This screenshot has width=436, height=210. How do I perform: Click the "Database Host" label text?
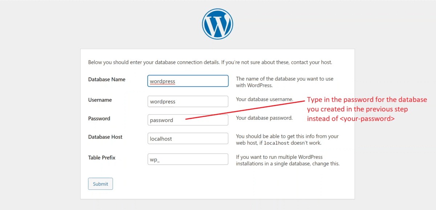tap(105, 137)
